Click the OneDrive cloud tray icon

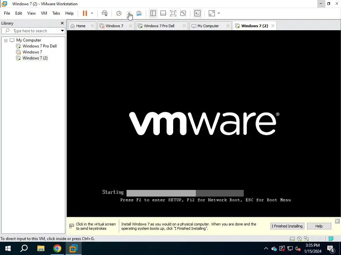(x=274, y=248)
